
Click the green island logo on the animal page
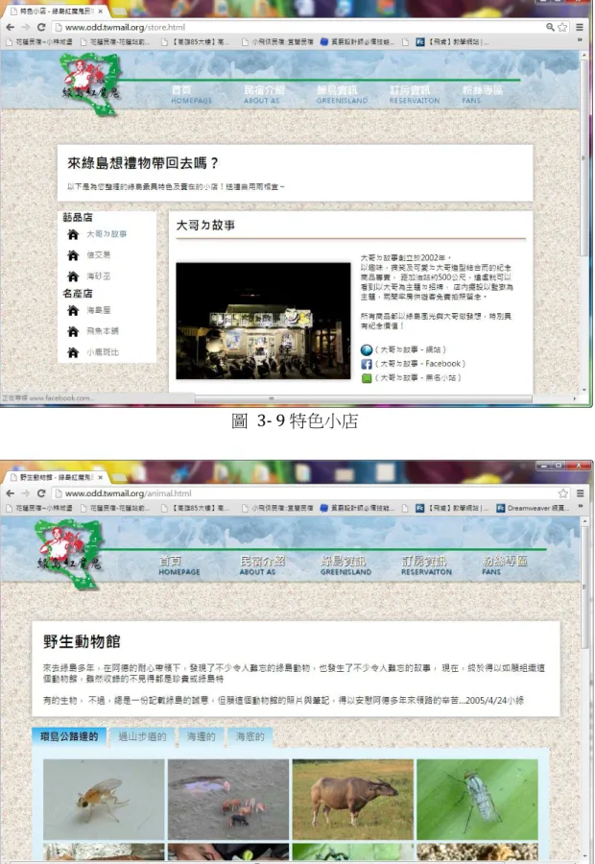(x=69, y=554)
